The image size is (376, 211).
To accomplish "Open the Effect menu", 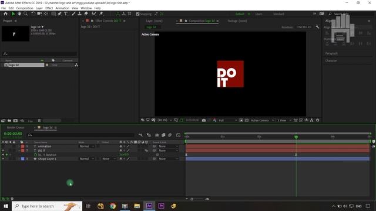I will 49,8.
